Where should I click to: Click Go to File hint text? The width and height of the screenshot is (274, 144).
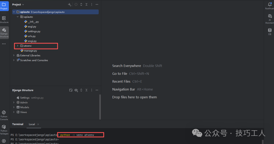pos(120,74)
